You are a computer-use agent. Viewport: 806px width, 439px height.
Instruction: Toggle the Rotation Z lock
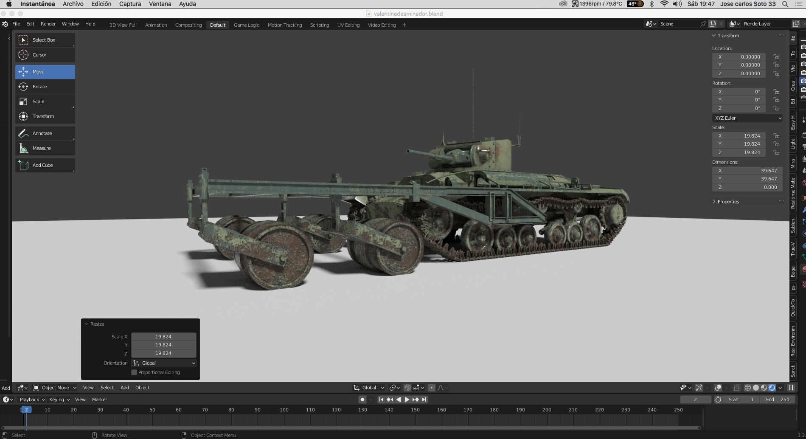pyautogui.click(x=776, y=108)
